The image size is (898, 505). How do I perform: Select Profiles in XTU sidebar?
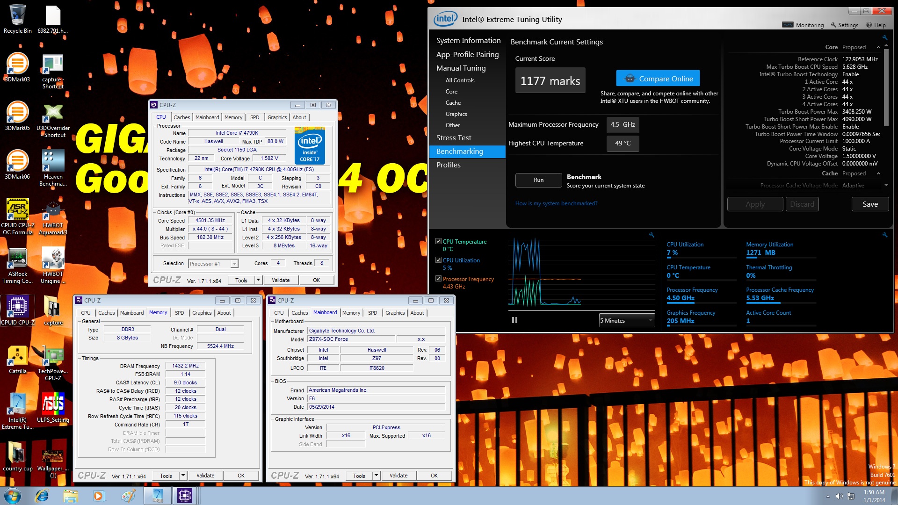(x=448, y=165)
